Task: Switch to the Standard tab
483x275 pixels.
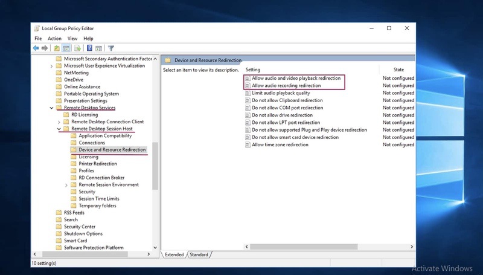Action: click(199, 254)
